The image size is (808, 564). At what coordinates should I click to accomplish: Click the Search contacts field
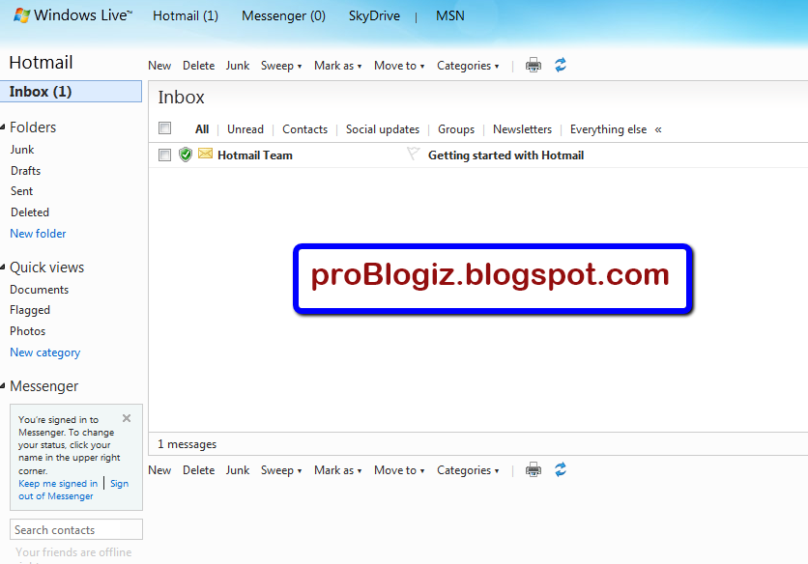click(x=75, y=529)
